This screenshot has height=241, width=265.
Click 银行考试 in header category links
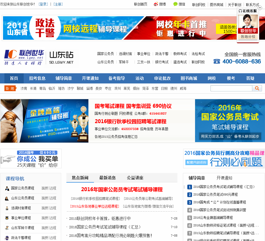tap(162, 62)
